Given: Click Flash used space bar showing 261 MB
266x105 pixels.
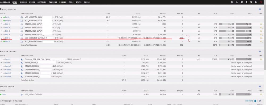Looking at the screenshot, I should 226,94.
